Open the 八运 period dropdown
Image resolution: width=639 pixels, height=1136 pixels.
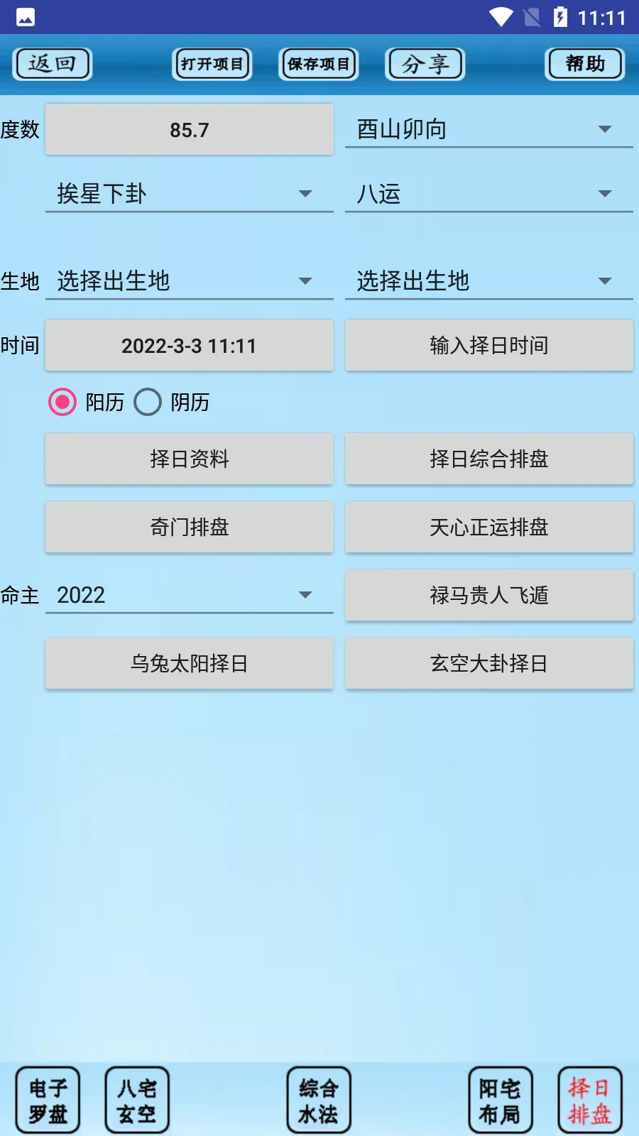click(488, 193)
